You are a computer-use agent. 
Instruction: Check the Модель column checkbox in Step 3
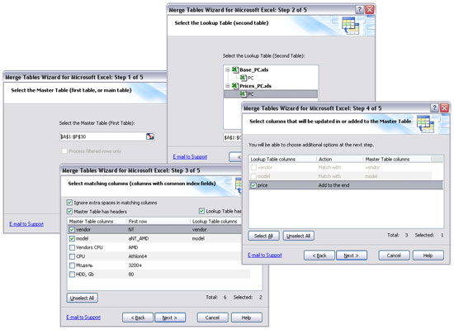click(x=72, y=265)
